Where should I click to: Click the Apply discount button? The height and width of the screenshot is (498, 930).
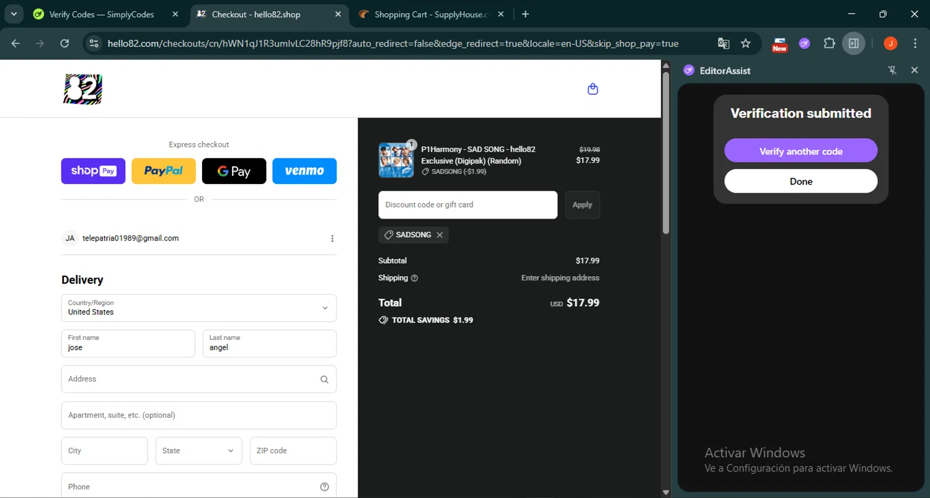(x=582, y=205)
